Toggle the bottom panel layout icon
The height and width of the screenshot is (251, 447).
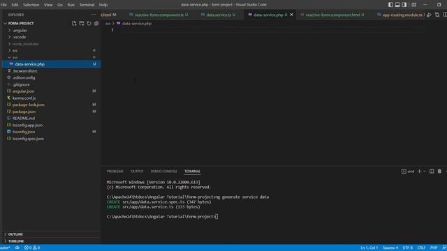(397, 5)
